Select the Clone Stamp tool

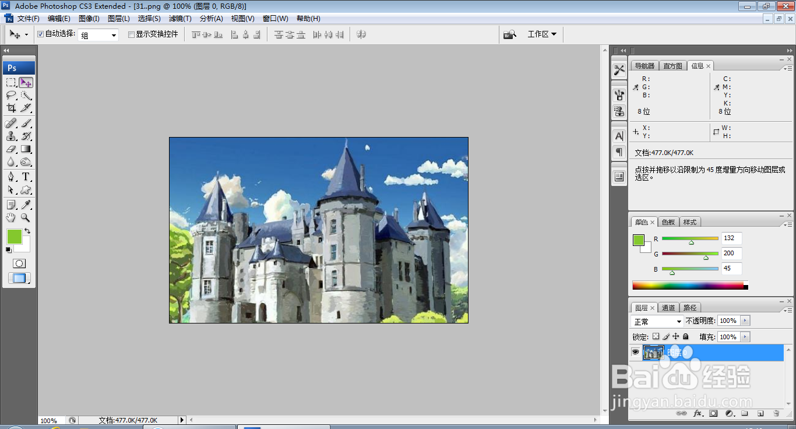pyautogui.click(x=11, y=136)
